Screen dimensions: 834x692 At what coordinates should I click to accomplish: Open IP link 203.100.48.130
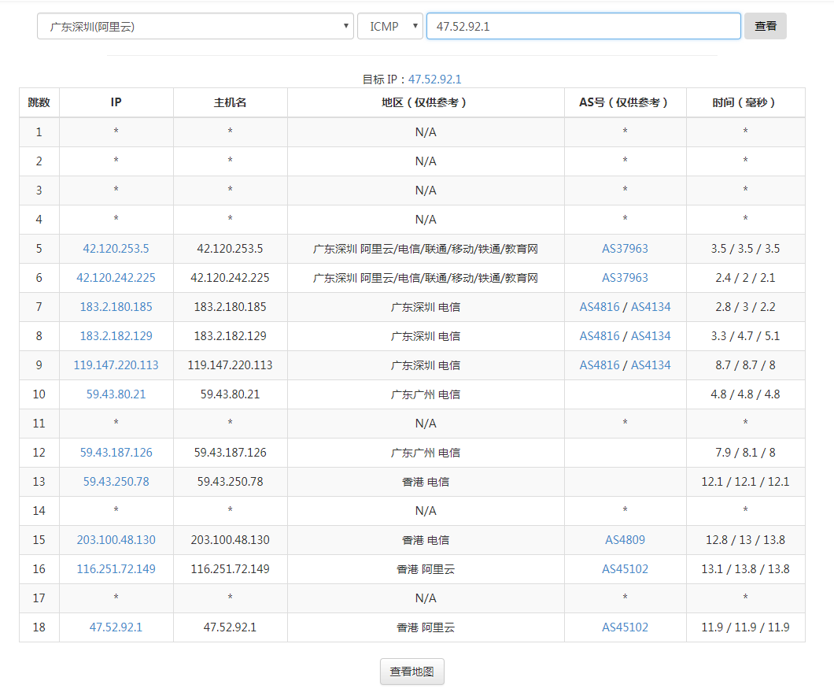tap(116, 540)
